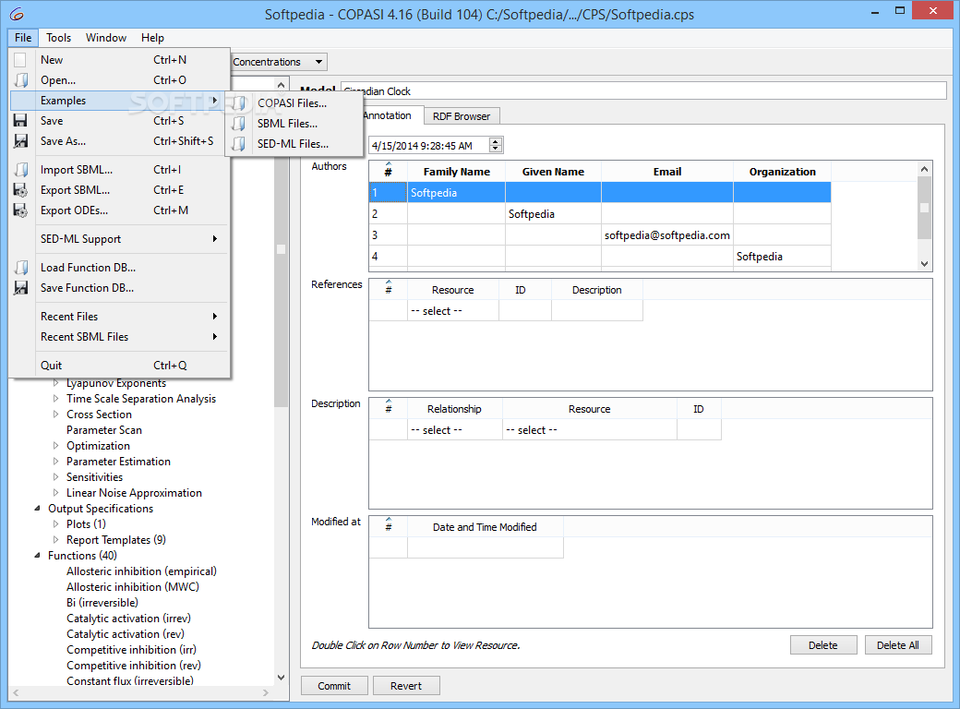Select SED-ML Files... from Examples submenu
This screenshot has height=709, width=960.
[294, 144]
